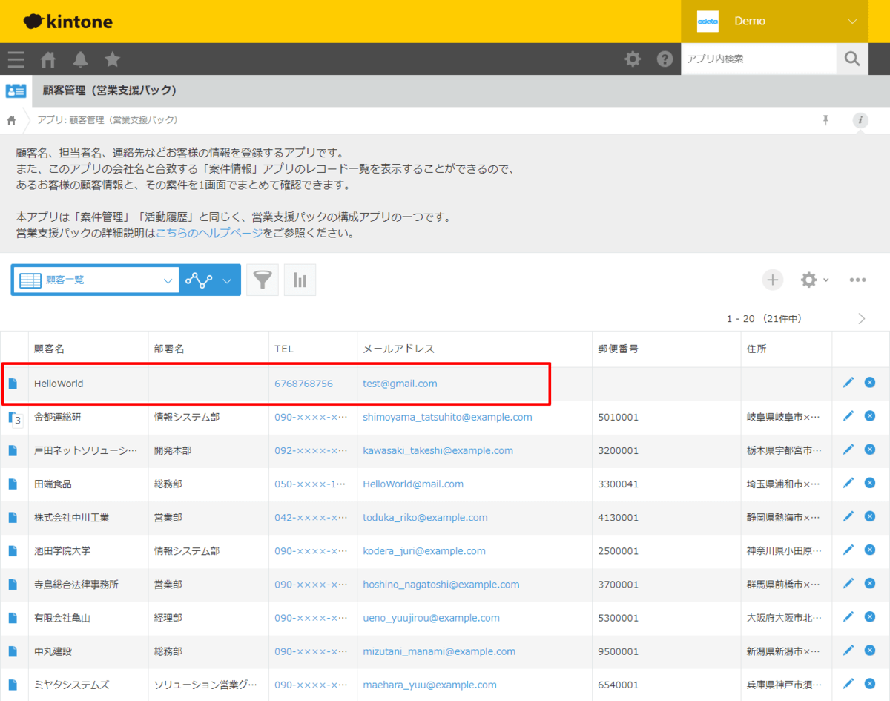Edit the 田端食品 record
The width and height of the screenshot is (890, 701).
tap(848, 483)
